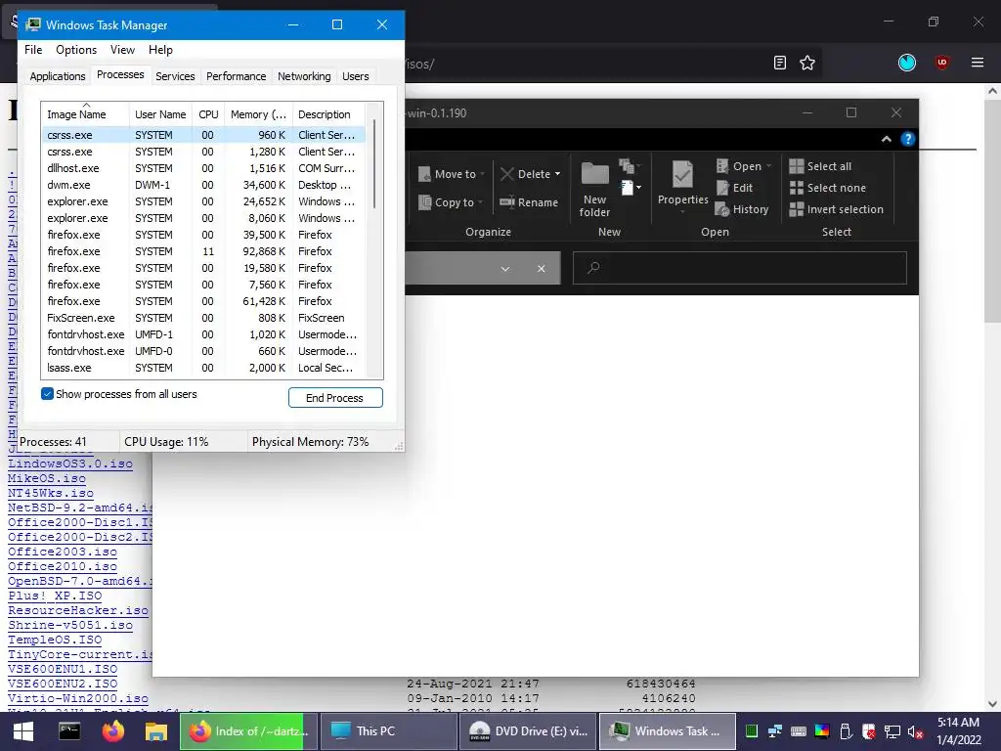Screen dimensions: 1001x751
Task: Open the New item dropdown in ribbon
Action: pos(629,166)
